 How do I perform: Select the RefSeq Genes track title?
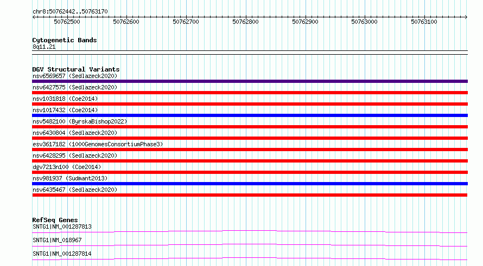[x=55, y=220]
